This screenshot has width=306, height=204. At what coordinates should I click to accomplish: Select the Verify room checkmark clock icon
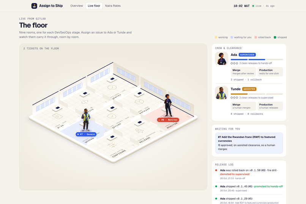(x=112, y=87)
